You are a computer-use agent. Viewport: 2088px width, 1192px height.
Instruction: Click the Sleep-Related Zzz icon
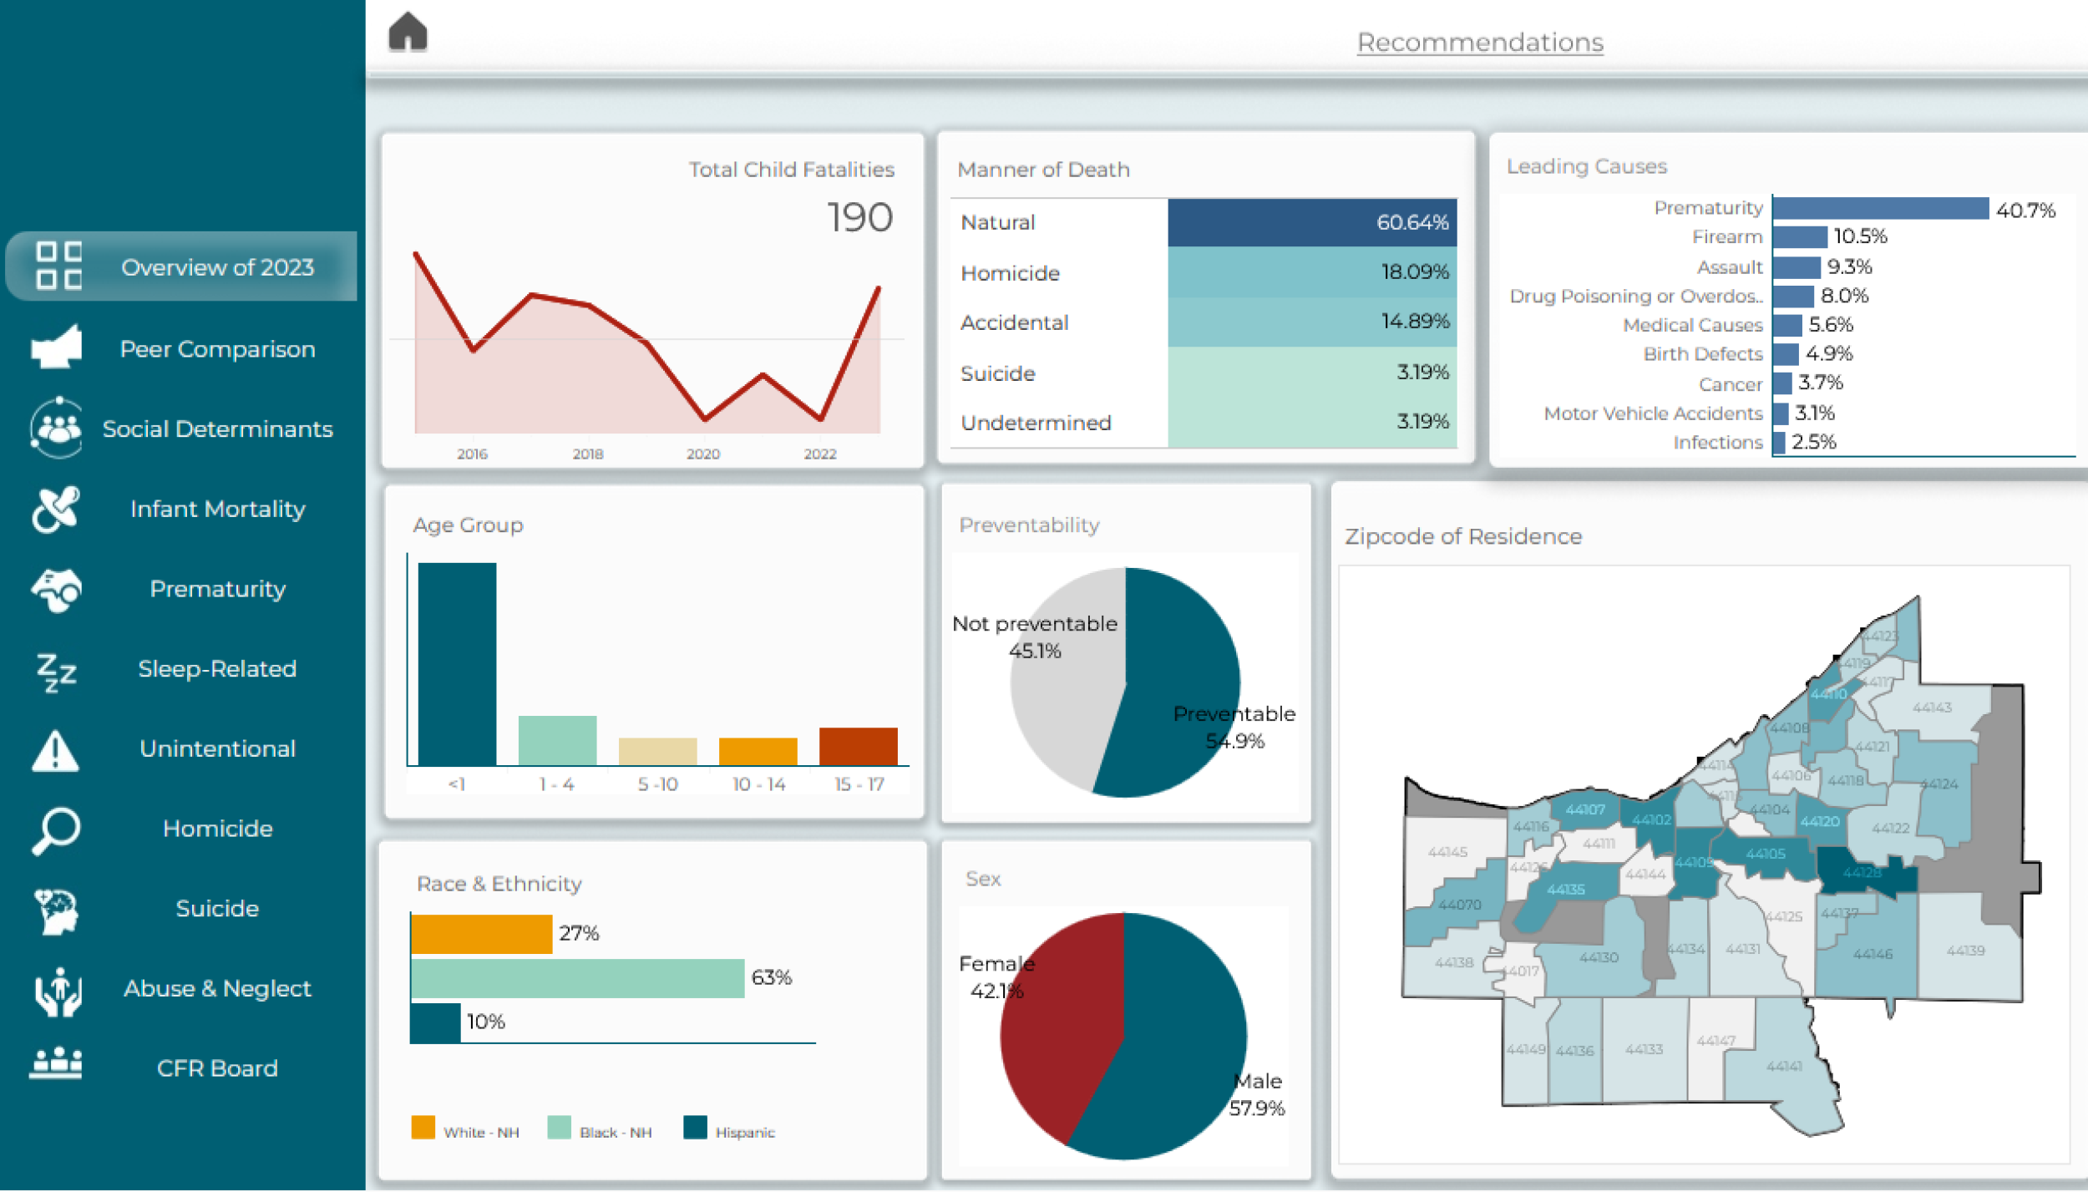[x=56, y=671]
